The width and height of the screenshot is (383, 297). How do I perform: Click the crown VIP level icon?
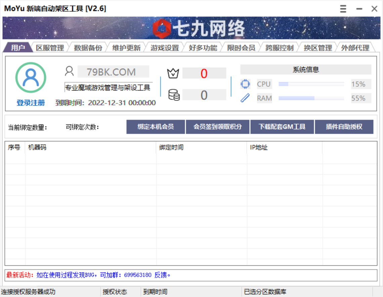tap(173, 73)
